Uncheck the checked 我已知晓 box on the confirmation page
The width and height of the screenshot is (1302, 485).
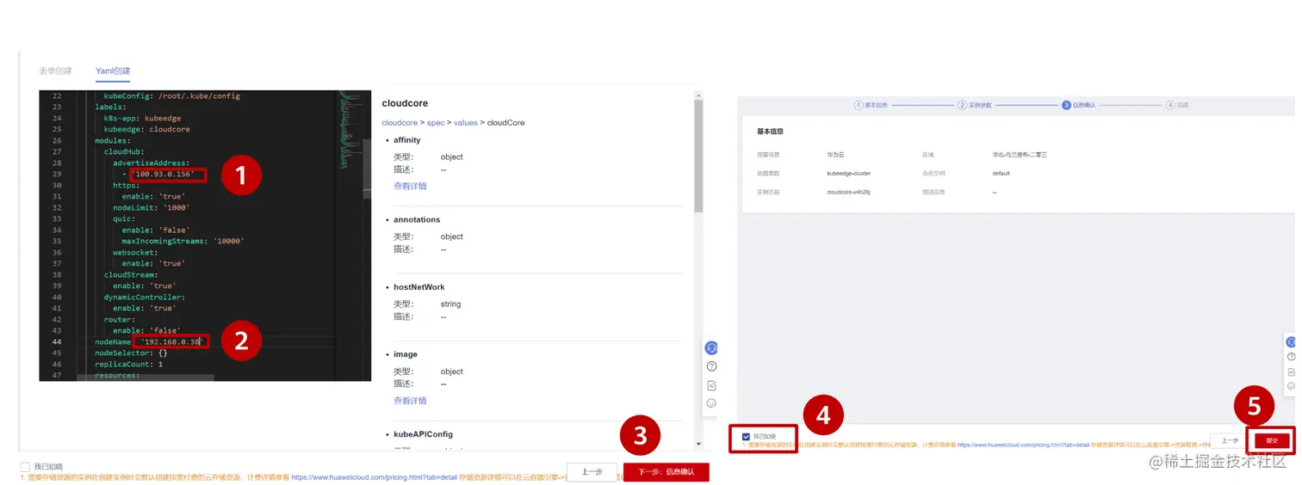(746, 437)
